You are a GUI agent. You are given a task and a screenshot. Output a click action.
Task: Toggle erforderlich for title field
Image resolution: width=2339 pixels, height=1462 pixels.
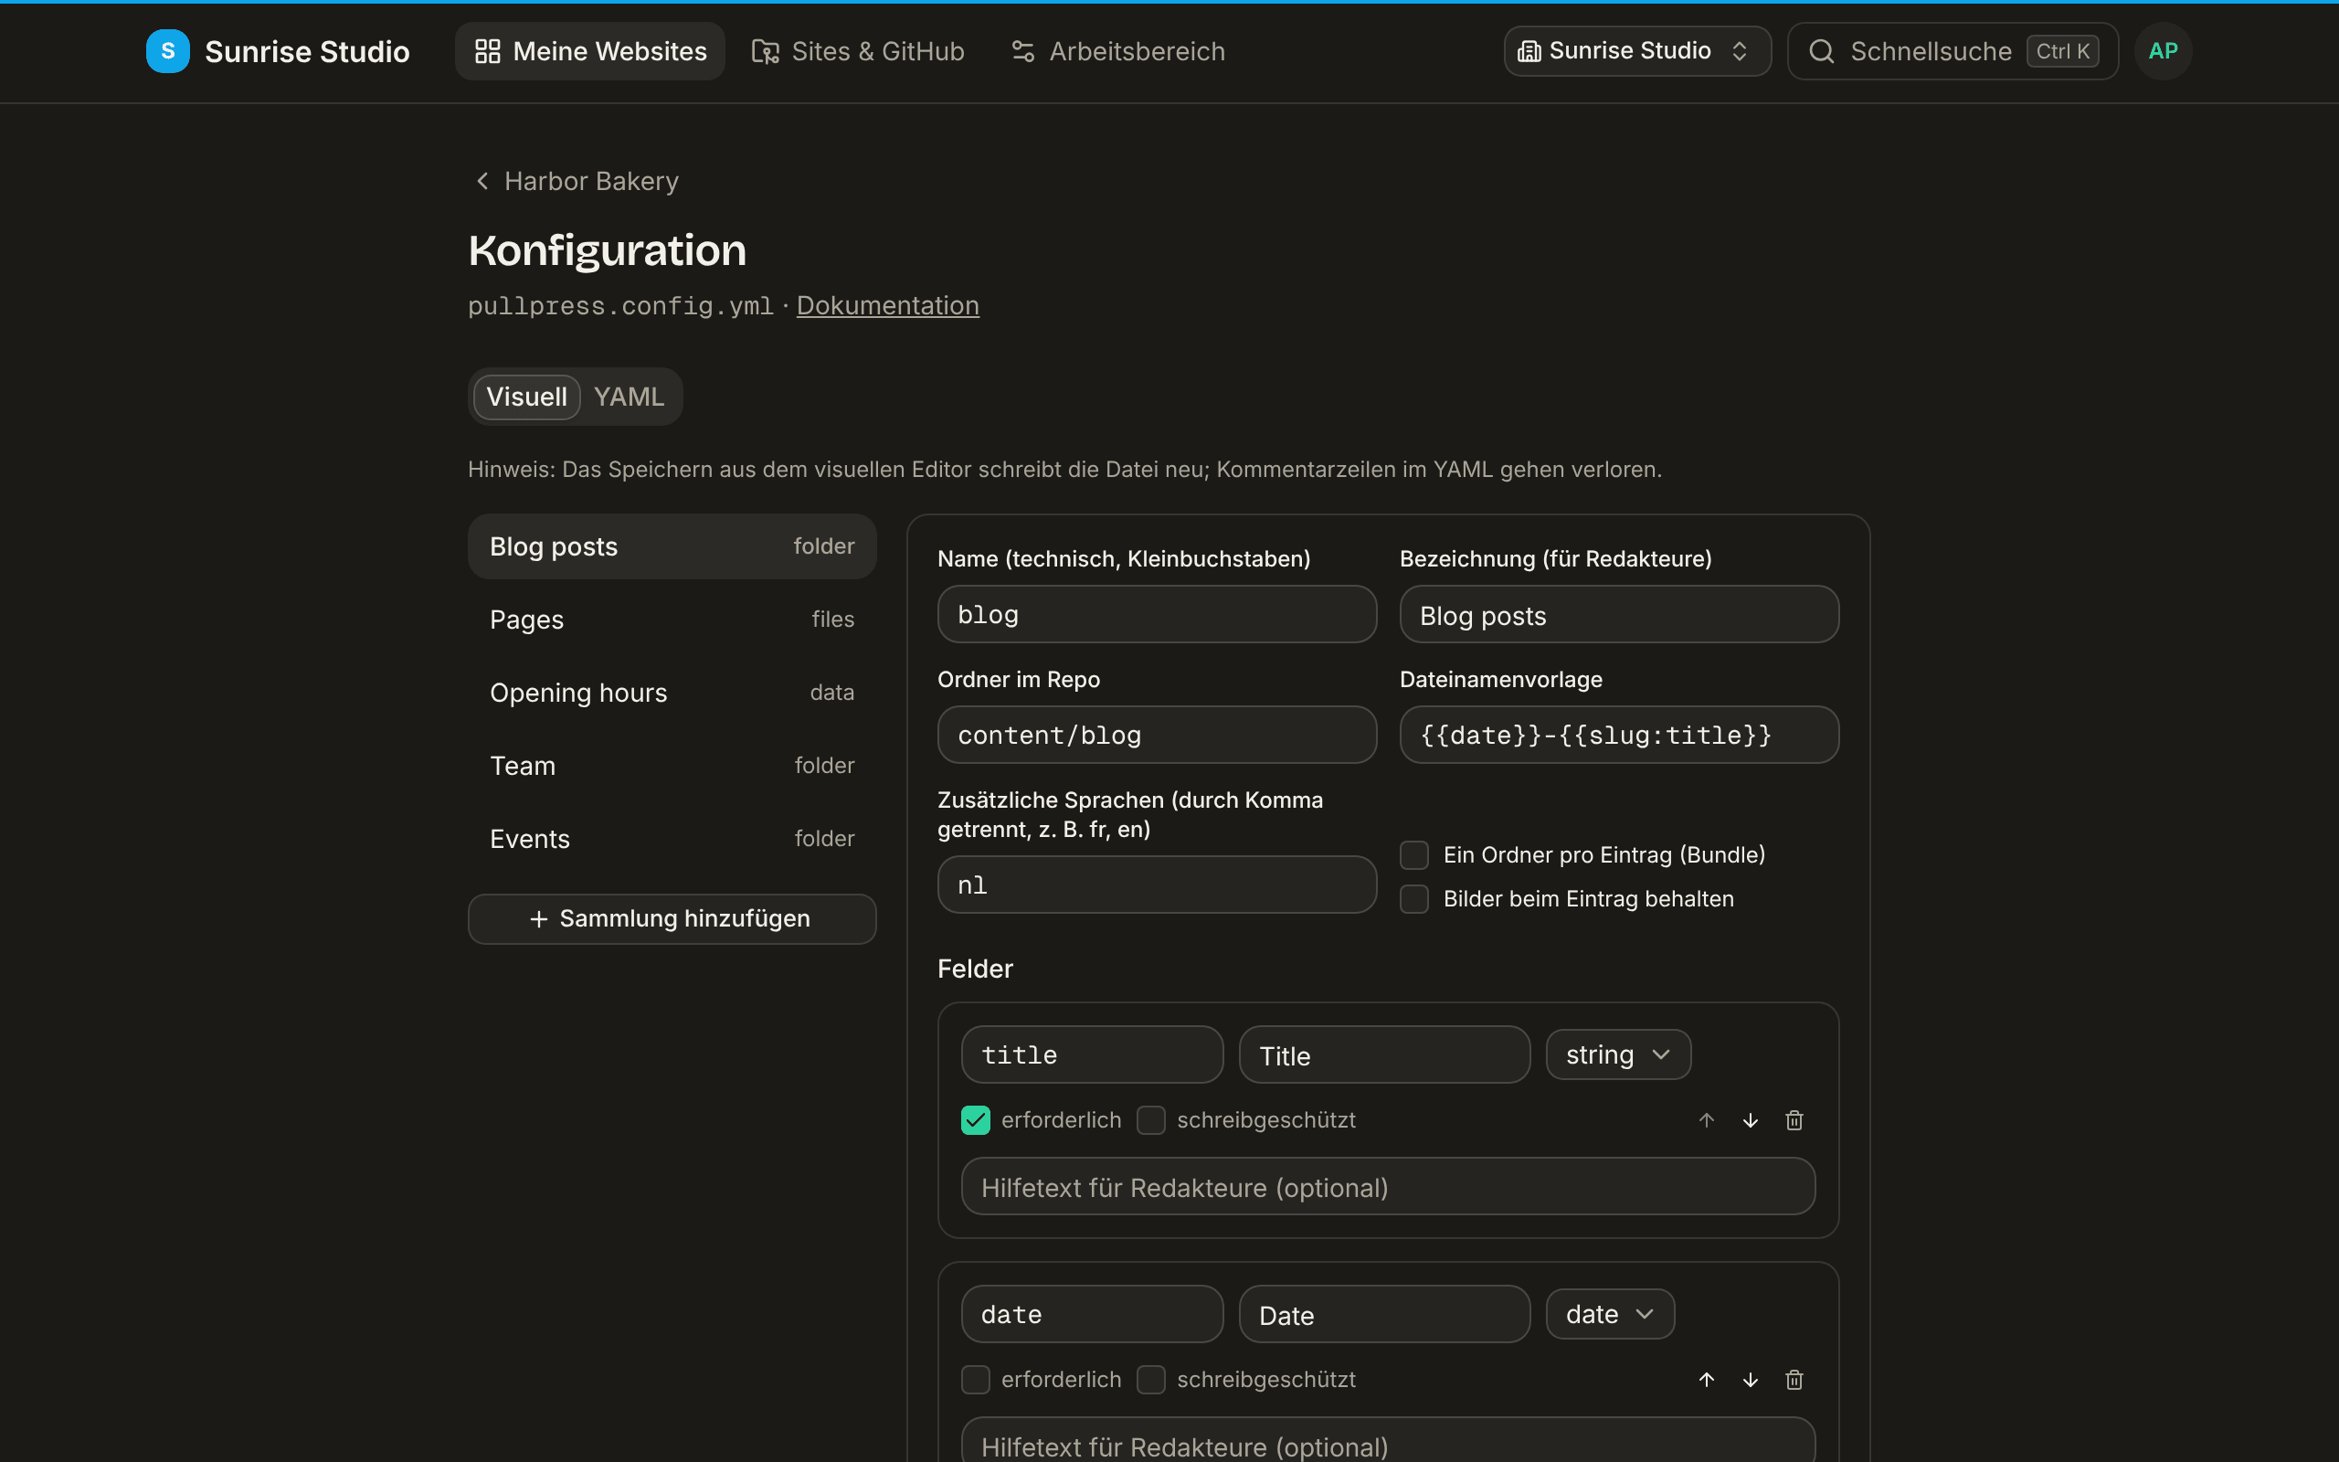coord(975,1119)
